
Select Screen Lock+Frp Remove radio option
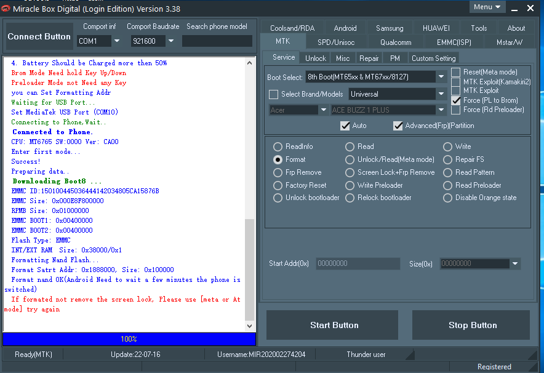point(350,172)
